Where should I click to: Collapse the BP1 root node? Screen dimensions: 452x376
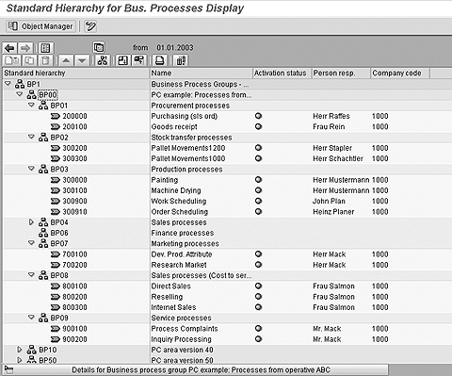coord(8,84)
